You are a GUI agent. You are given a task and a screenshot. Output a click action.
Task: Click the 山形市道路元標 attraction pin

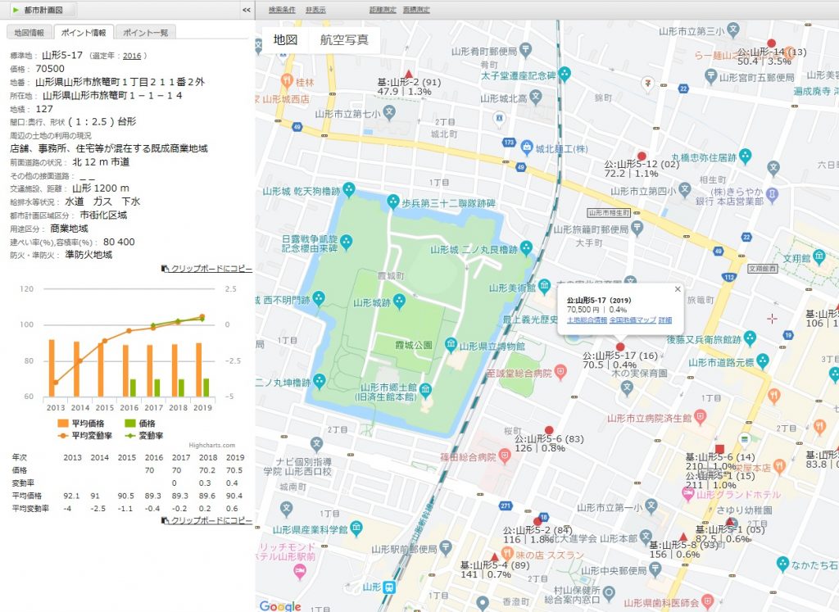click(763, 361)
